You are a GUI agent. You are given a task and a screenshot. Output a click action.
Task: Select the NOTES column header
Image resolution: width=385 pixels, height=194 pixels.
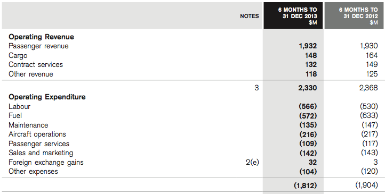click(249, 16)
